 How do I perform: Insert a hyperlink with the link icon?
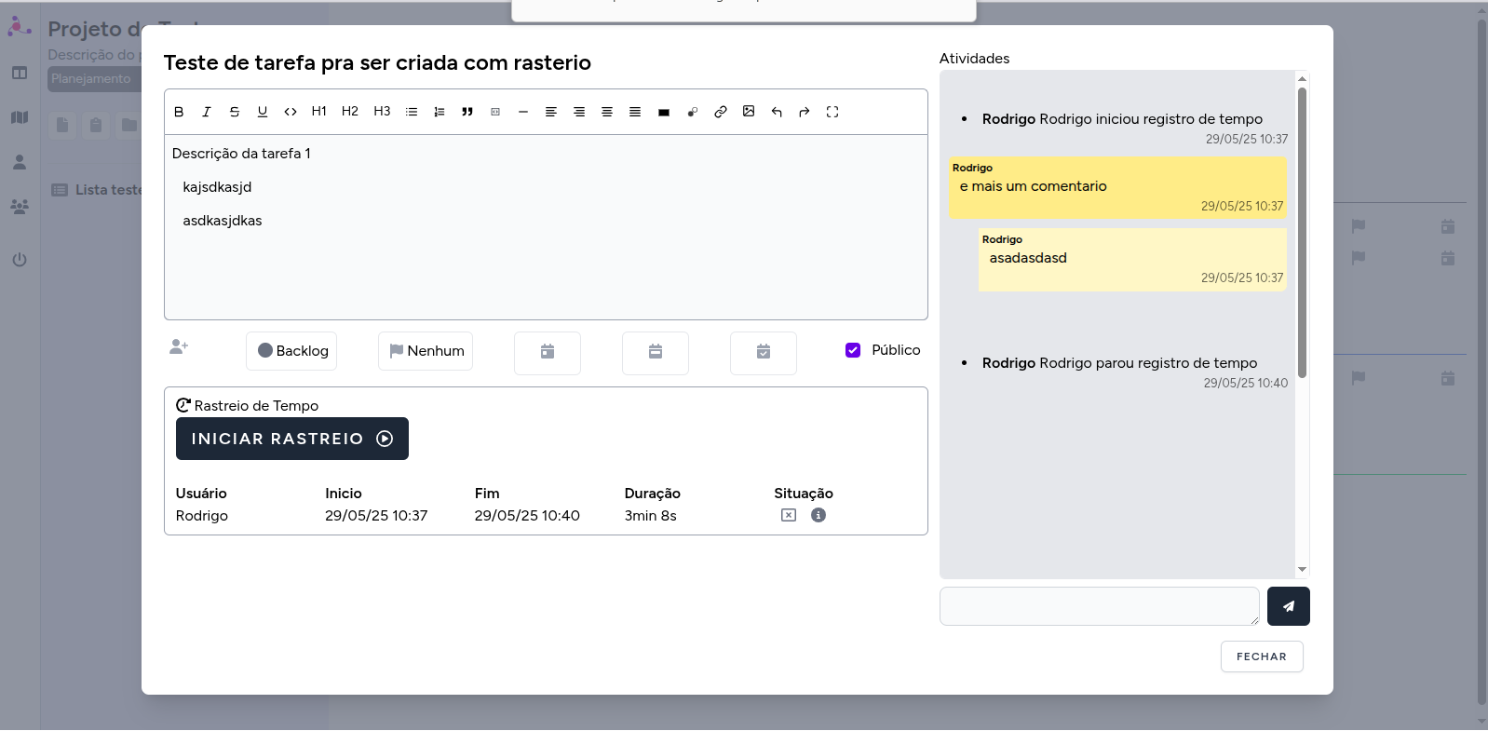(721, 112)
